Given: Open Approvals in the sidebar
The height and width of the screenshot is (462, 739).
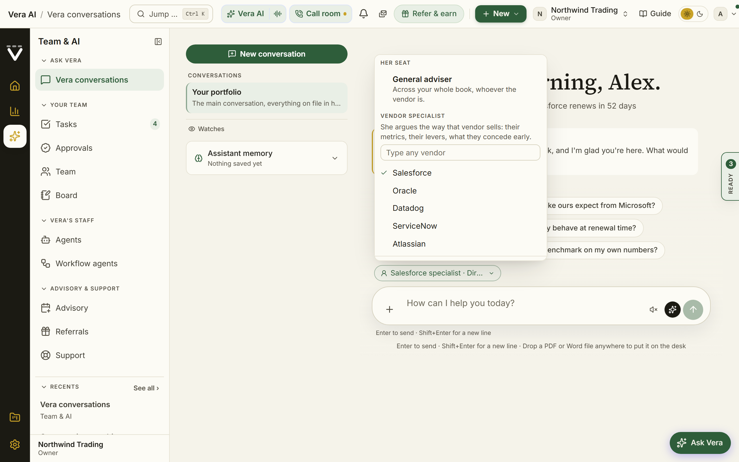Looking at the screenshot, I should click(x=100, y=148).
